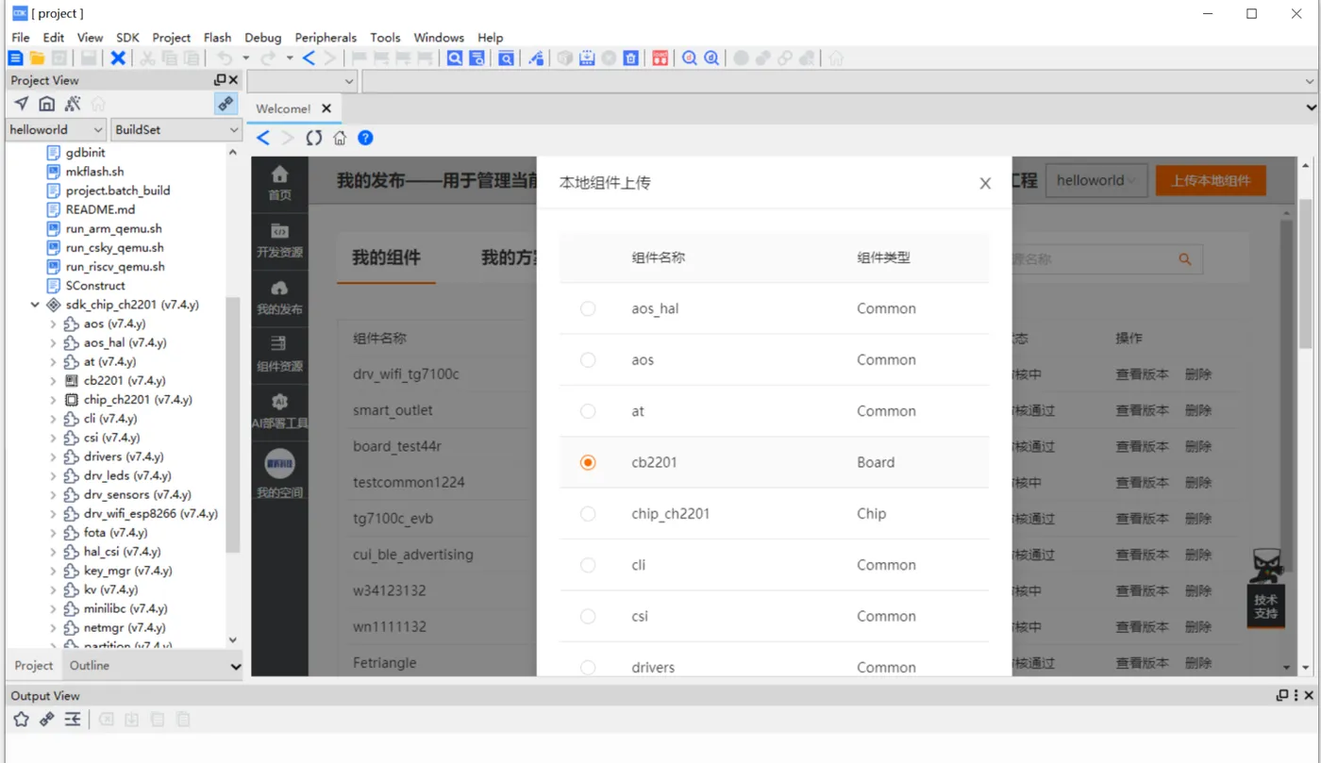The height and width of the screenshot is (763, 1321).
Task: Click the build hammer-style toolbar icon
Action: (536, 58)
